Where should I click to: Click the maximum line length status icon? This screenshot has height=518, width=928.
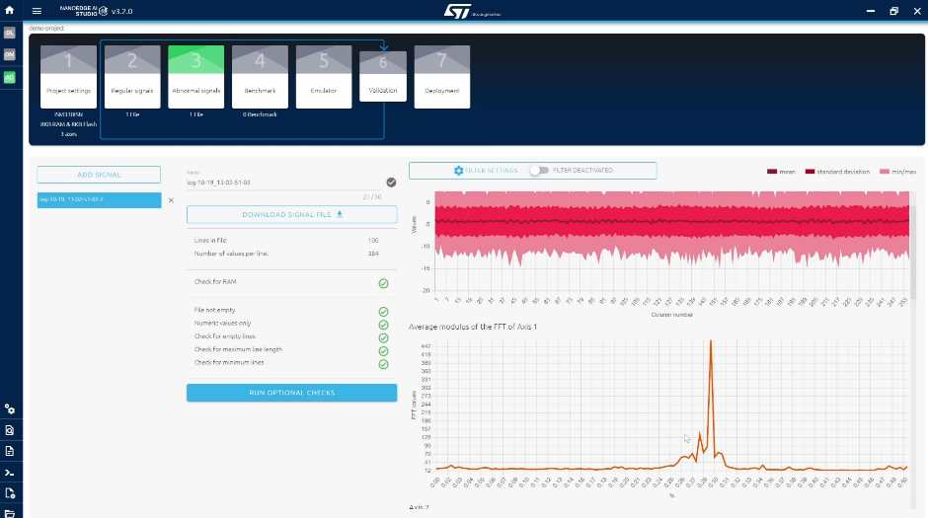383,351
